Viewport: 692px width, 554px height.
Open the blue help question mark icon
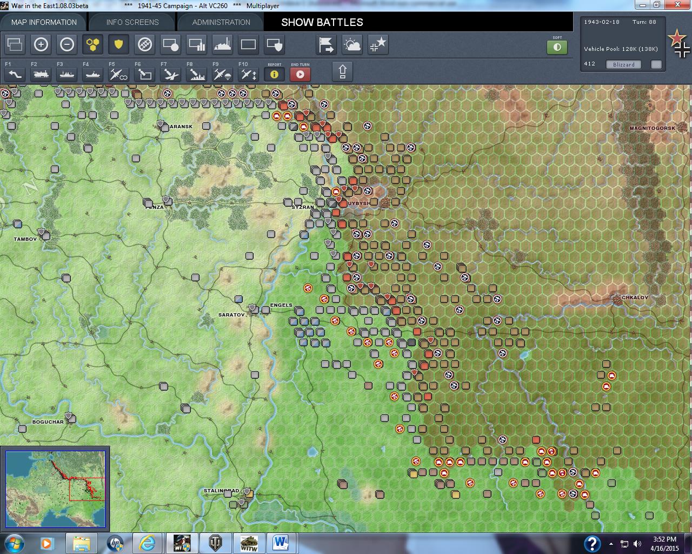592,543
